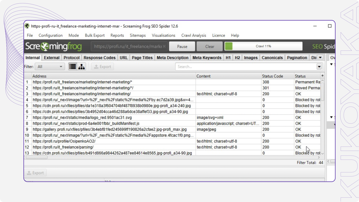
Task: Open the Help menu
Action: pos(235,35)
